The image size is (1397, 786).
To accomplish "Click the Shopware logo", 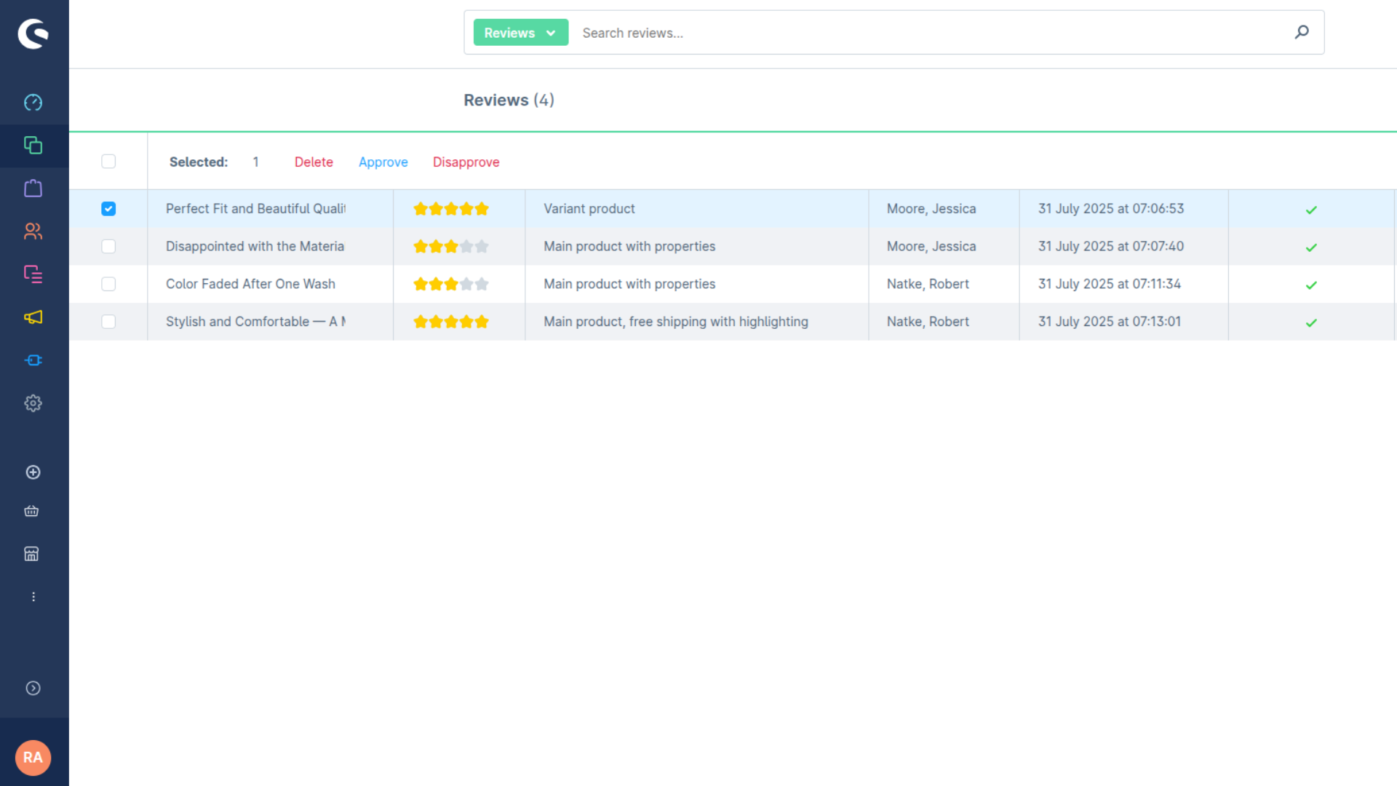I will (x=33, y=33).
